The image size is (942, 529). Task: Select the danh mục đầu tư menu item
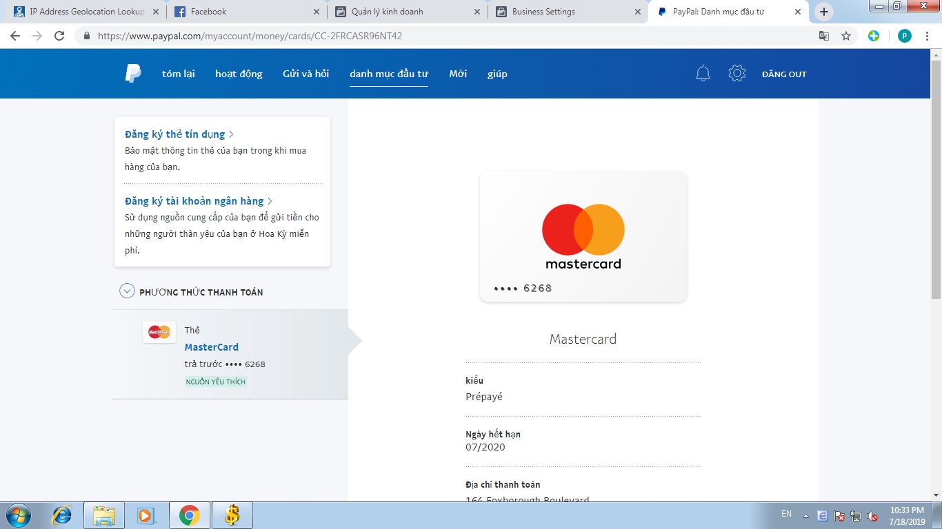point(389,74)
